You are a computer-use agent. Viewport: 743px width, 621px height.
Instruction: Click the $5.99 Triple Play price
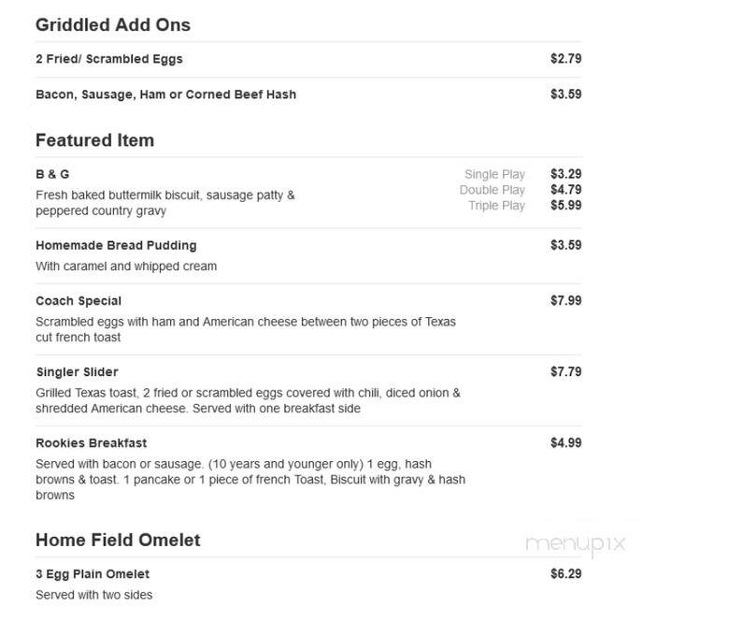(565, 205)
